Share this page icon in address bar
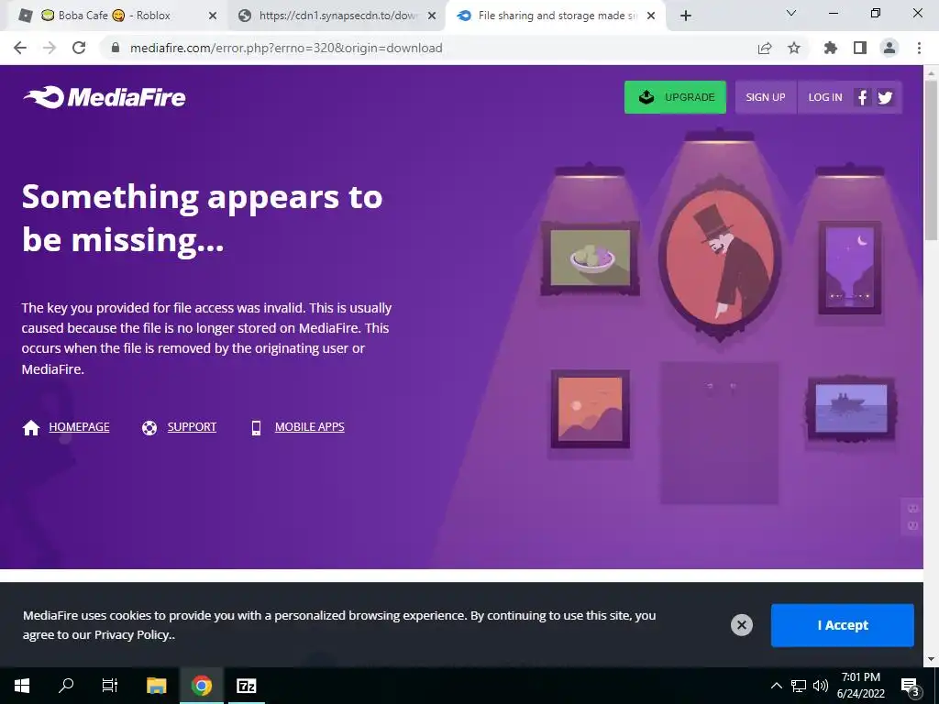Viewport: 939px width, 704px height. coord(765,48)
